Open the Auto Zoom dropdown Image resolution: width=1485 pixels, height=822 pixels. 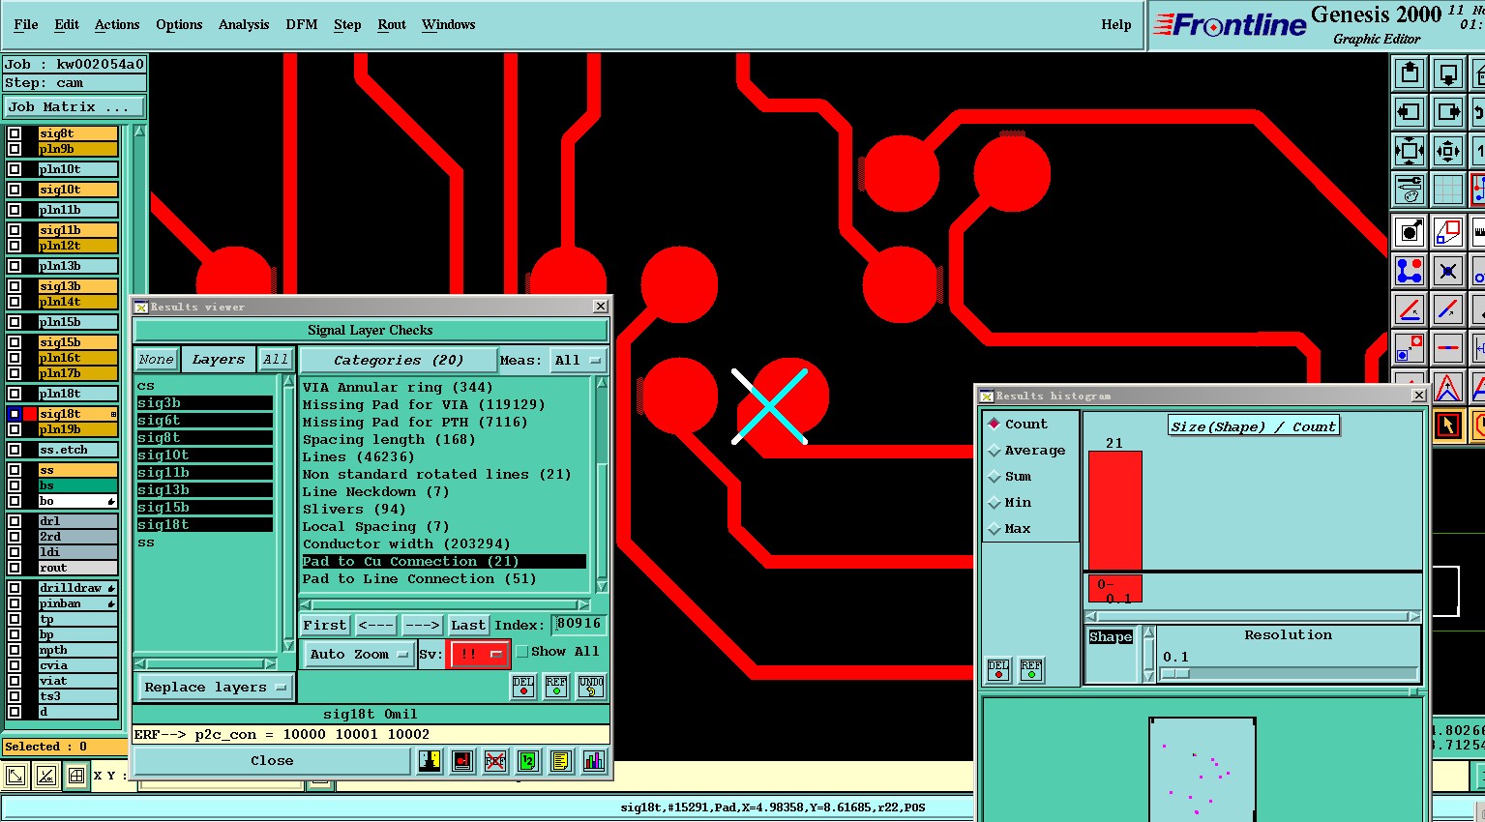coord(358,655)
